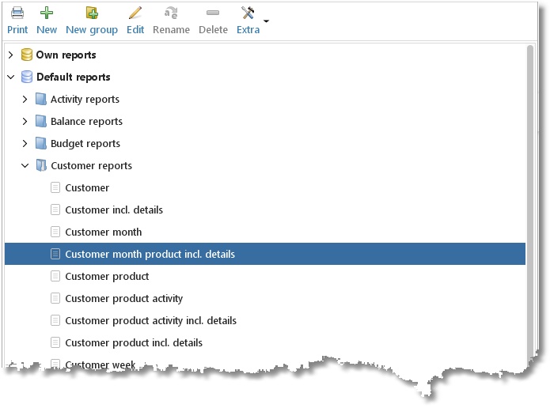Open the Extra dropdown arrow

(266, 21)
